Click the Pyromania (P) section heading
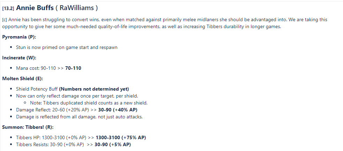The image size is (343, 151). coord(19,37)
